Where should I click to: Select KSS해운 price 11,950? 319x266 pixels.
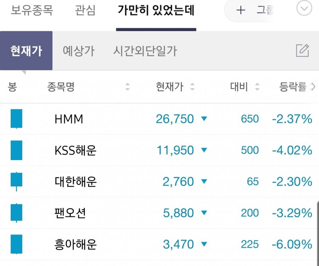[175, 151]
